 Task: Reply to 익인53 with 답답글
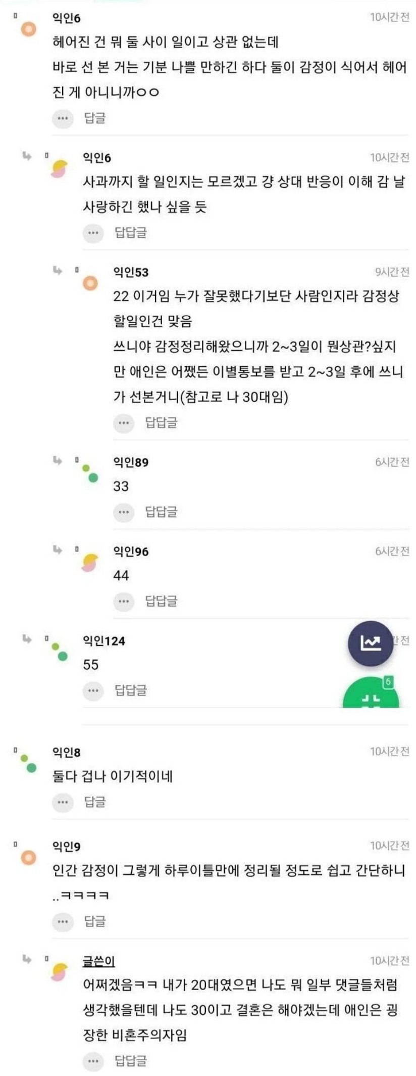coord(161,423)
